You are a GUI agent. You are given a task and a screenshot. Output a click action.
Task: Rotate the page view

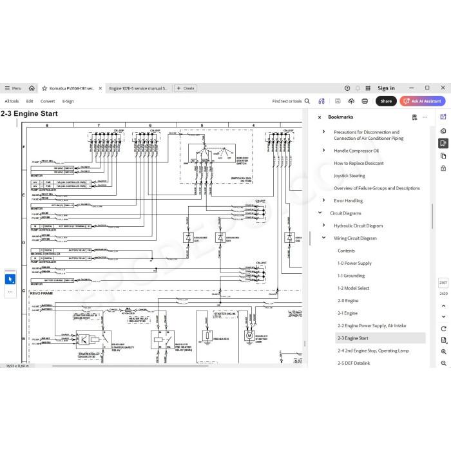443,329
